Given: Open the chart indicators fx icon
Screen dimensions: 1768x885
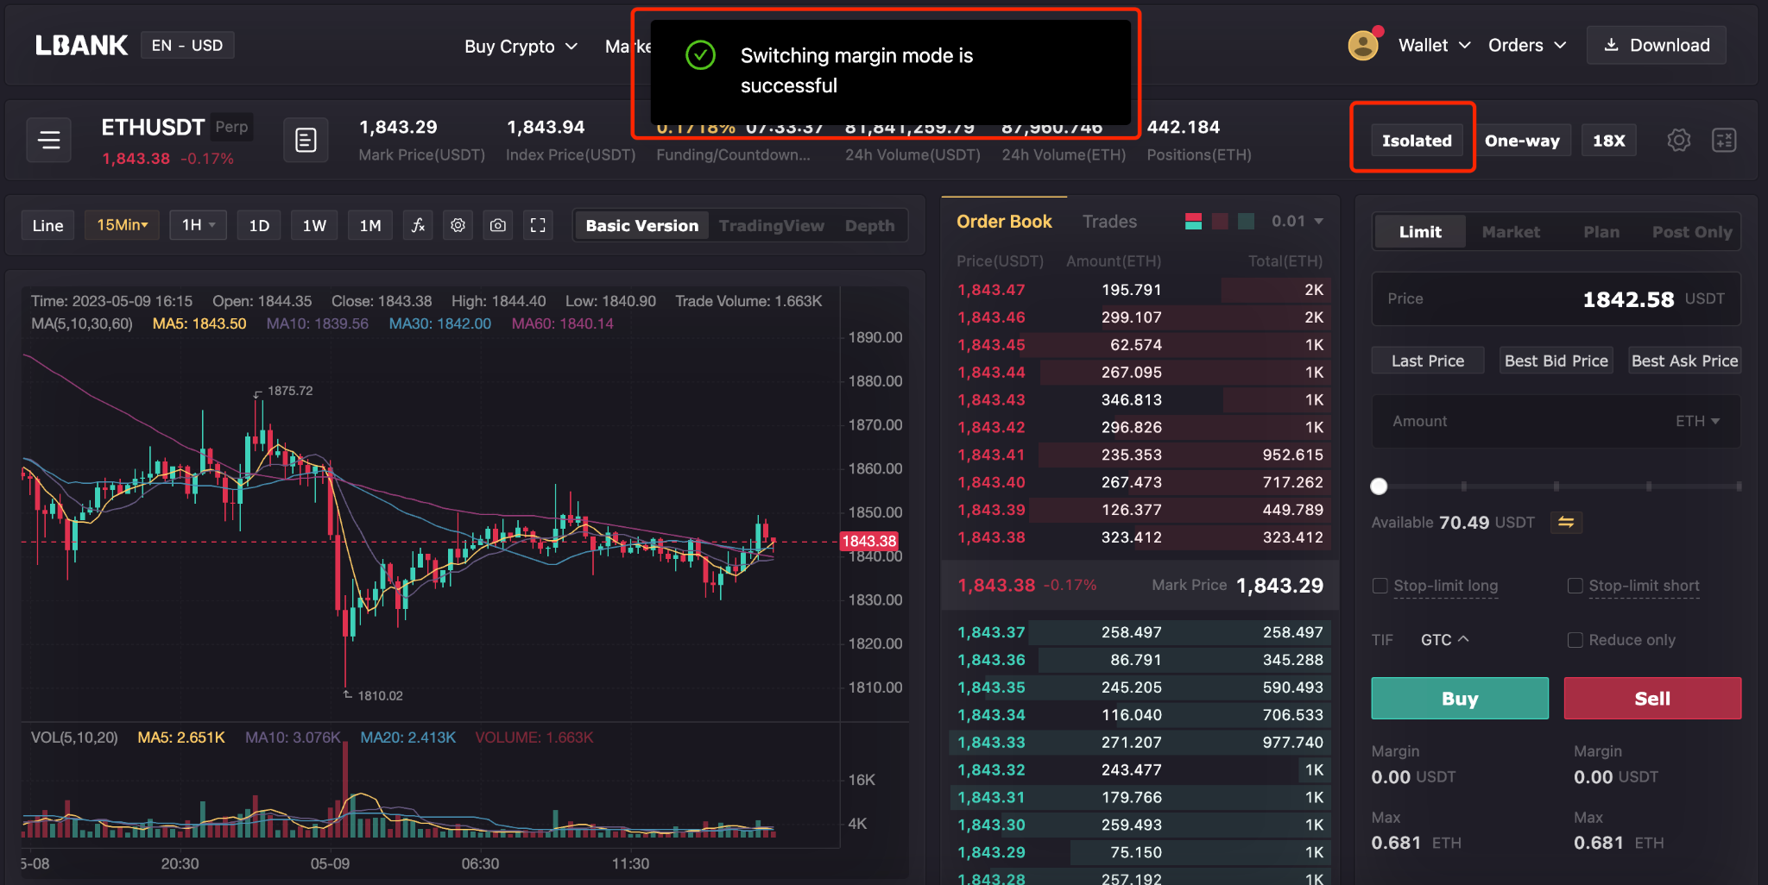Looking at the screenshot, I should 418,225.
